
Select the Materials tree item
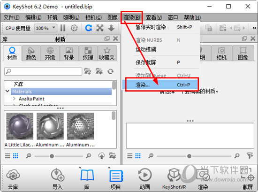click(x=61, y=92)
